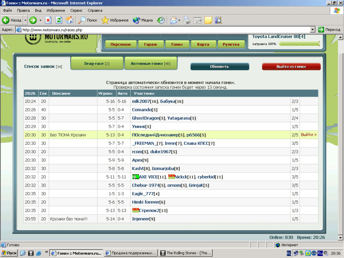The height and width of the screenshot is (258, 344).
Task: Click the Refresh page toolbar icon
Action: pyautogui.click(x=59, y=20)
